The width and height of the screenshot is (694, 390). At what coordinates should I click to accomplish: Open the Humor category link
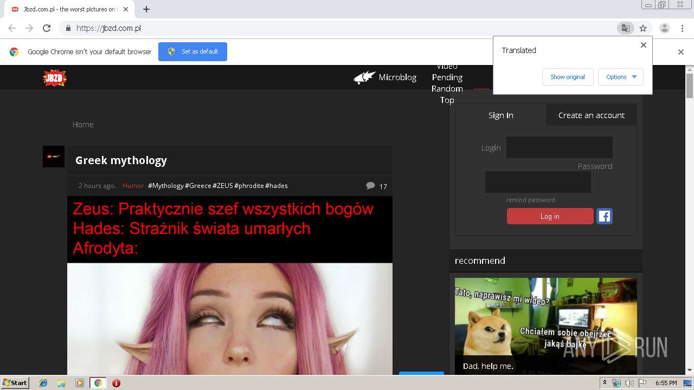(133, 186)
